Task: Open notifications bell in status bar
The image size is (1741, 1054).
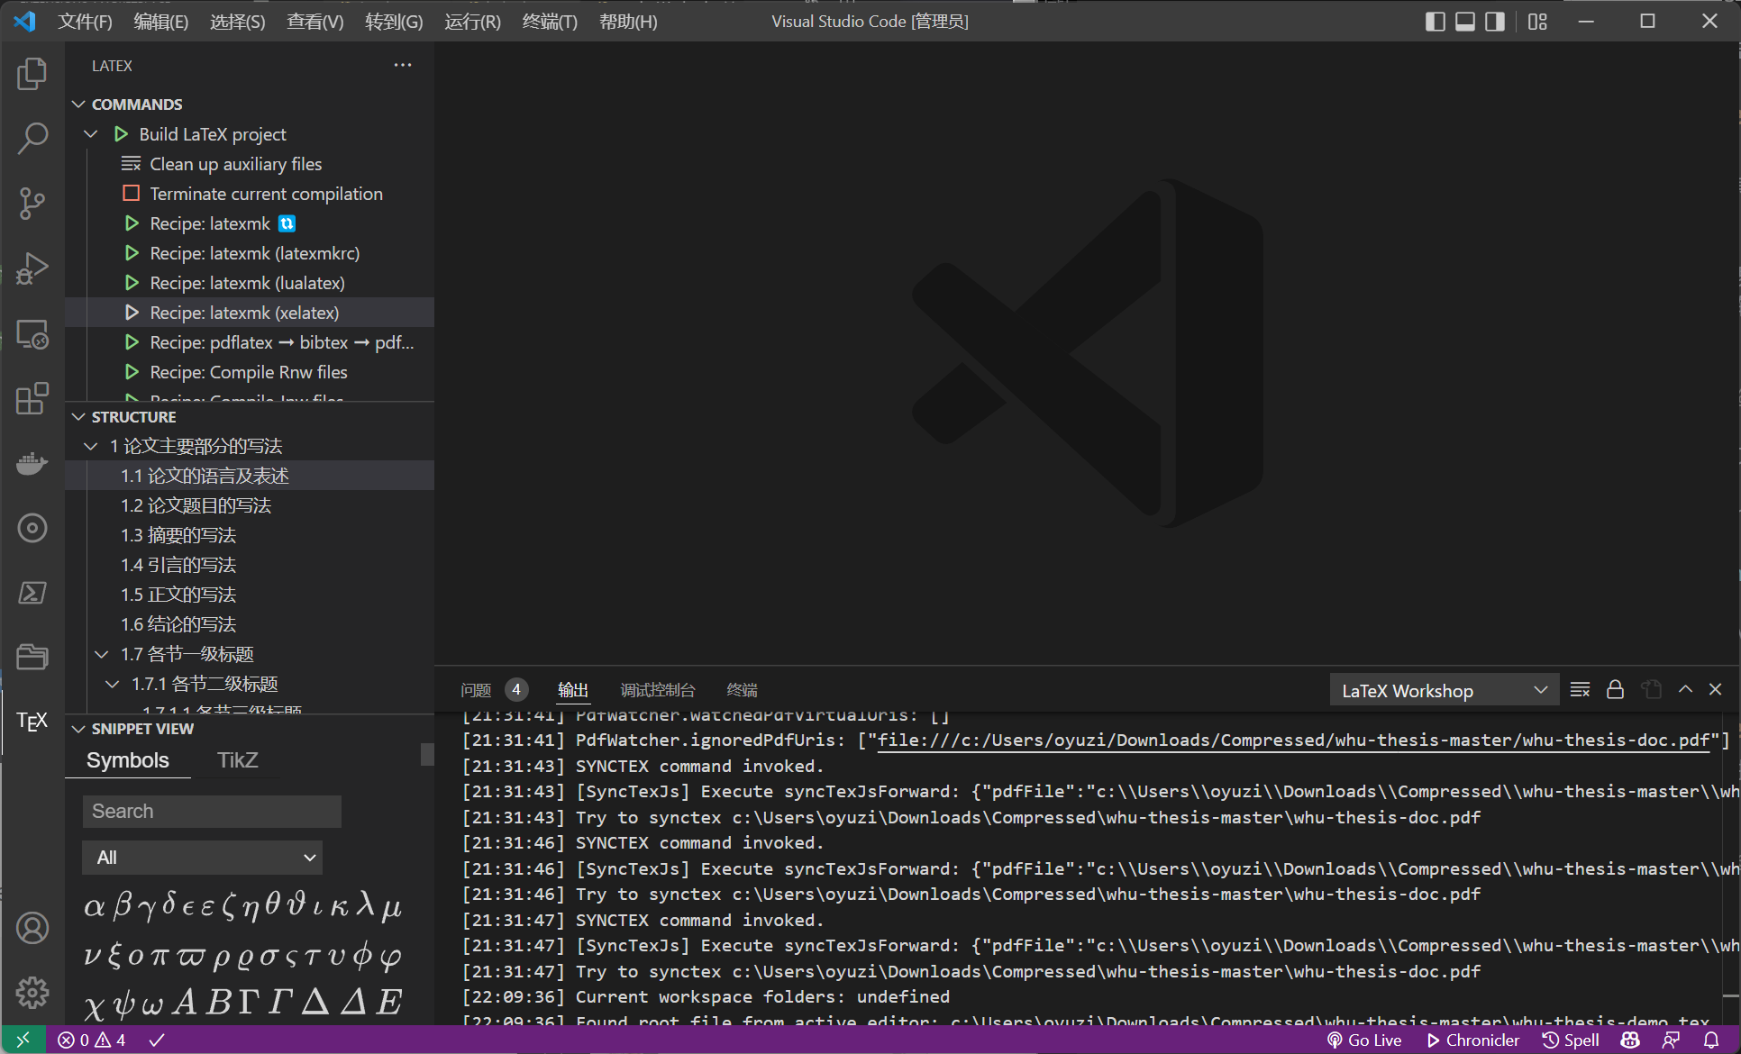Action: point(1711,1040)
